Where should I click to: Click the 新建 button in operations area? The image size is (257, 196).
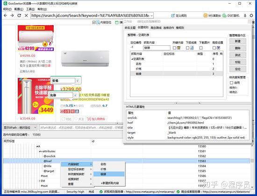(x=238, y=41)
